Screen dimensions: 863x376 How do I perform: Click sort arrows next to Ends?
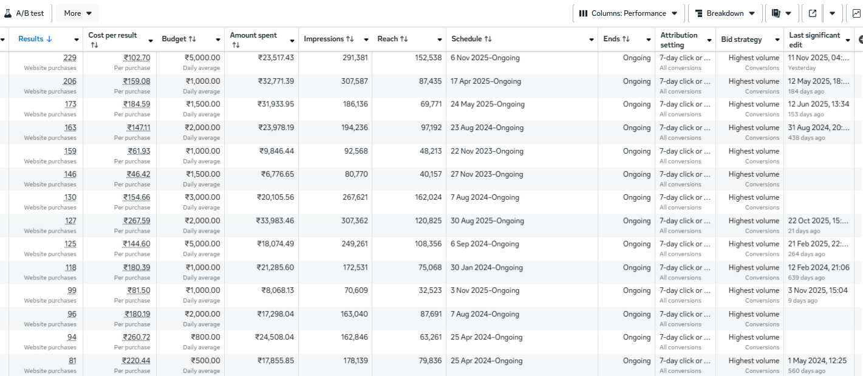point(626,39)
